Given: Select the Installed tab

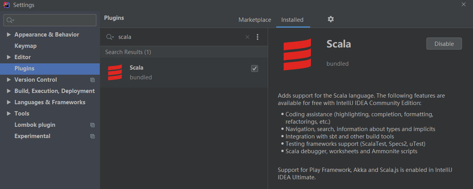Looking at the screenshot, I should tap(292, 20).
